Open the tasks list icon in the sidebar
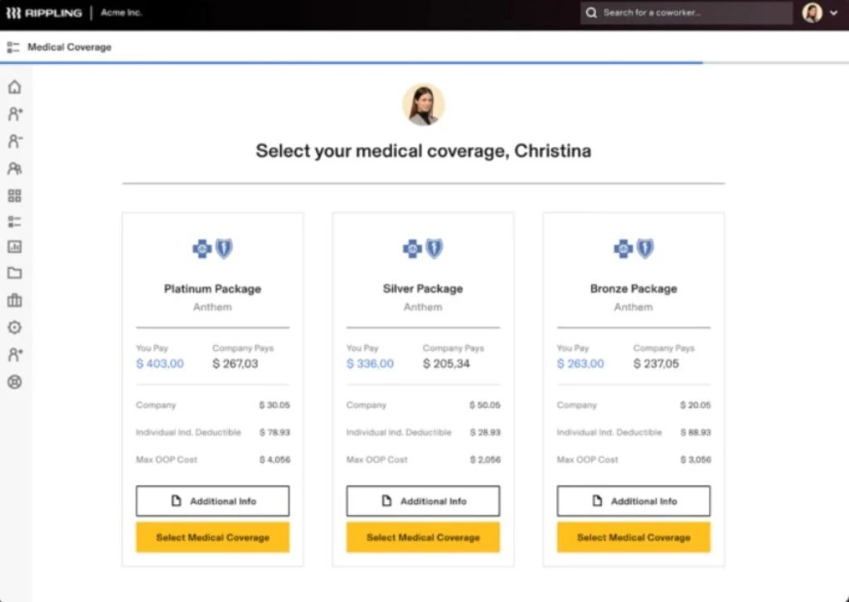This screenshot has height=602, width=849. click(13, 221)
